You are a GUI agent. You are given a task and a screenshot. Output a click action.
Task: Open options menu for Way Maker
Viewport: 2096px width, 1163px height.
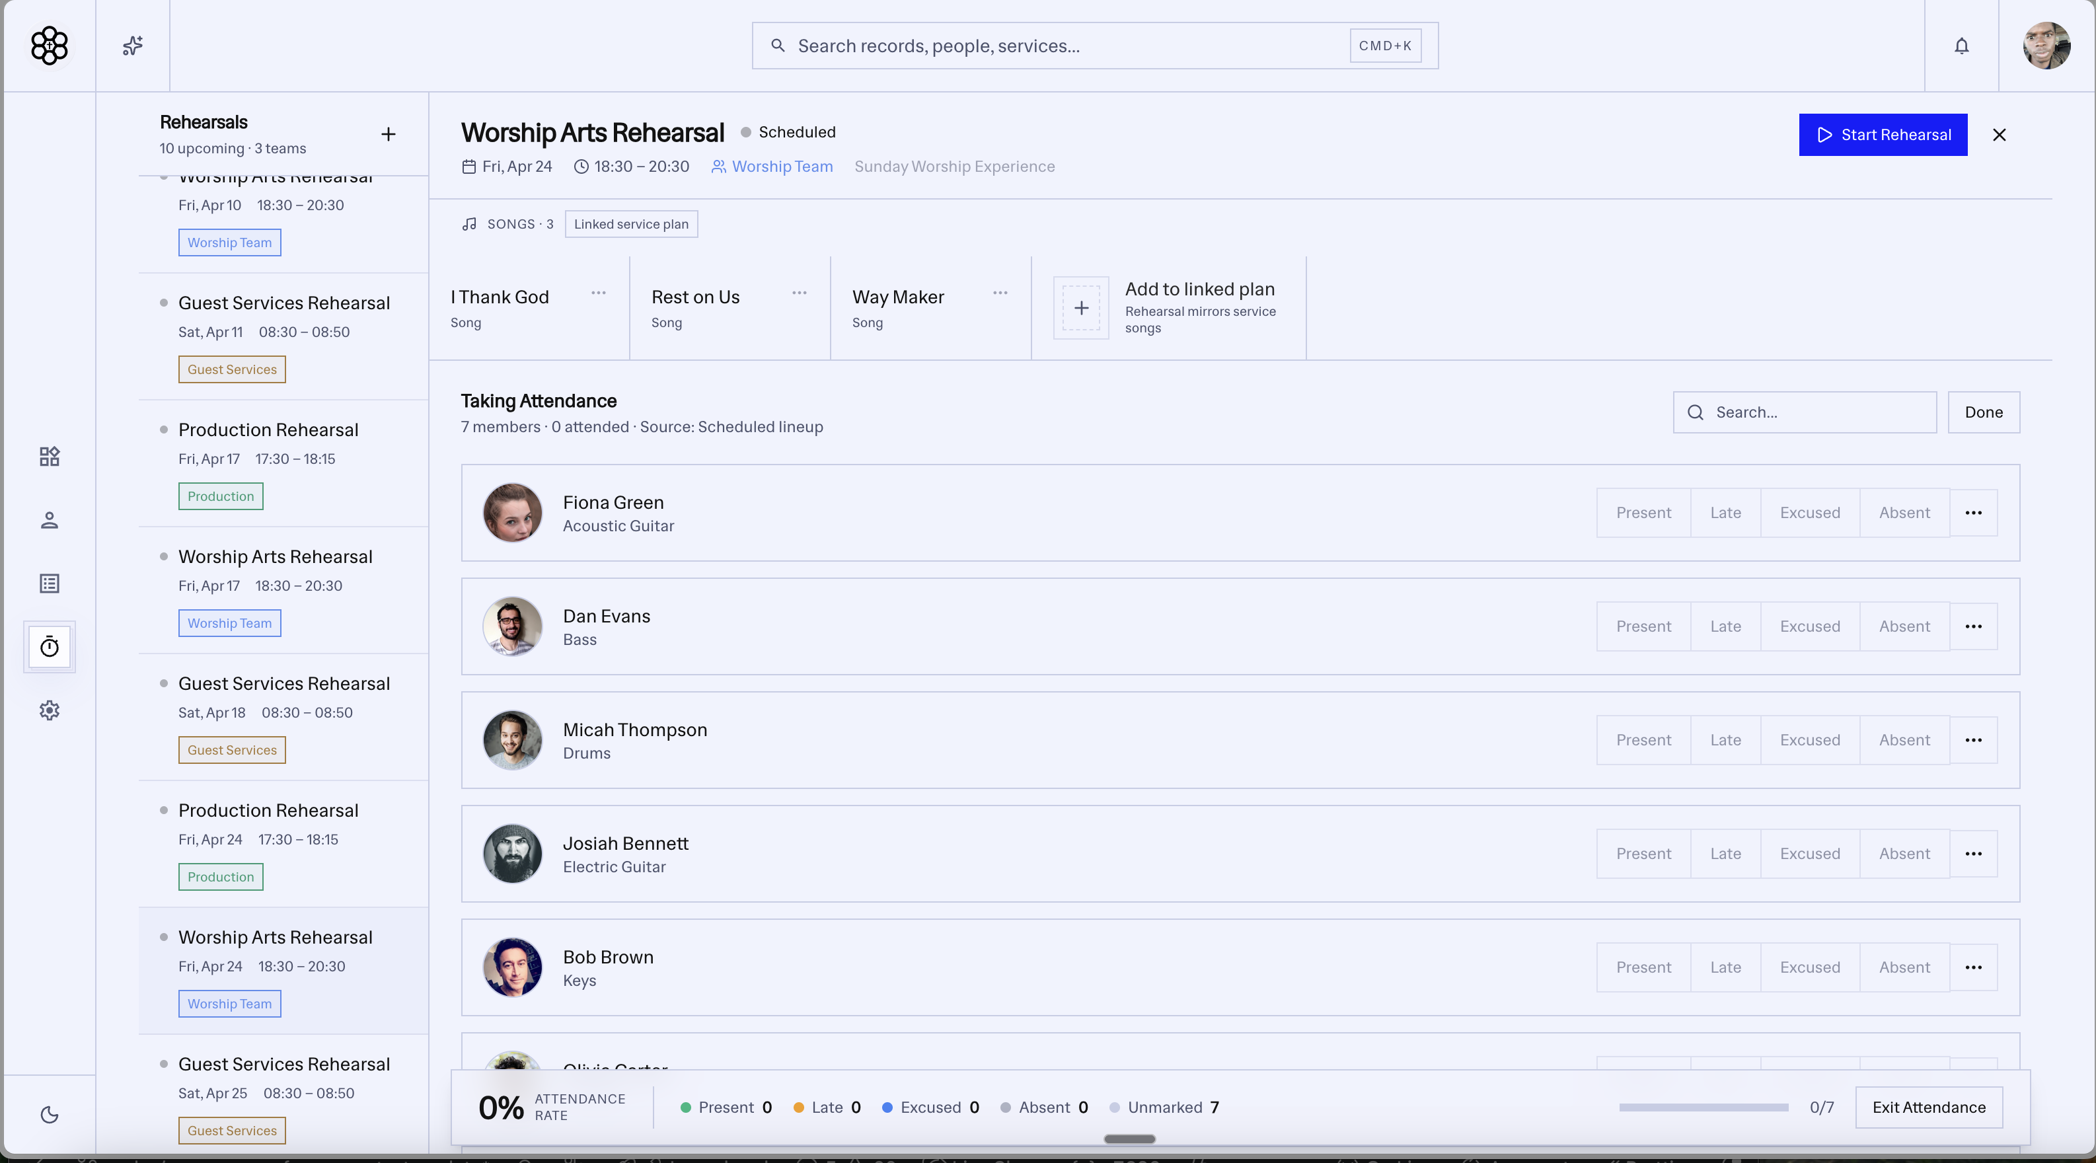tap(1000, 293)
